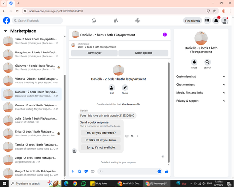Viewport: 234px width, 187px height.
Task: Click the chat messages vertical scrollbar
Action: click(x=169, y=112)
